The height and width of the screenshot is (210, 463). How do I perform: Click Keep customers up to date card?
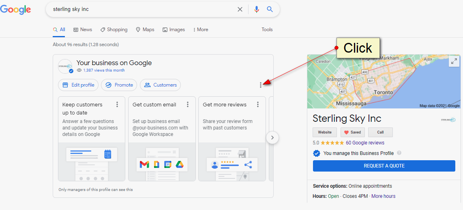click(92, 139)
